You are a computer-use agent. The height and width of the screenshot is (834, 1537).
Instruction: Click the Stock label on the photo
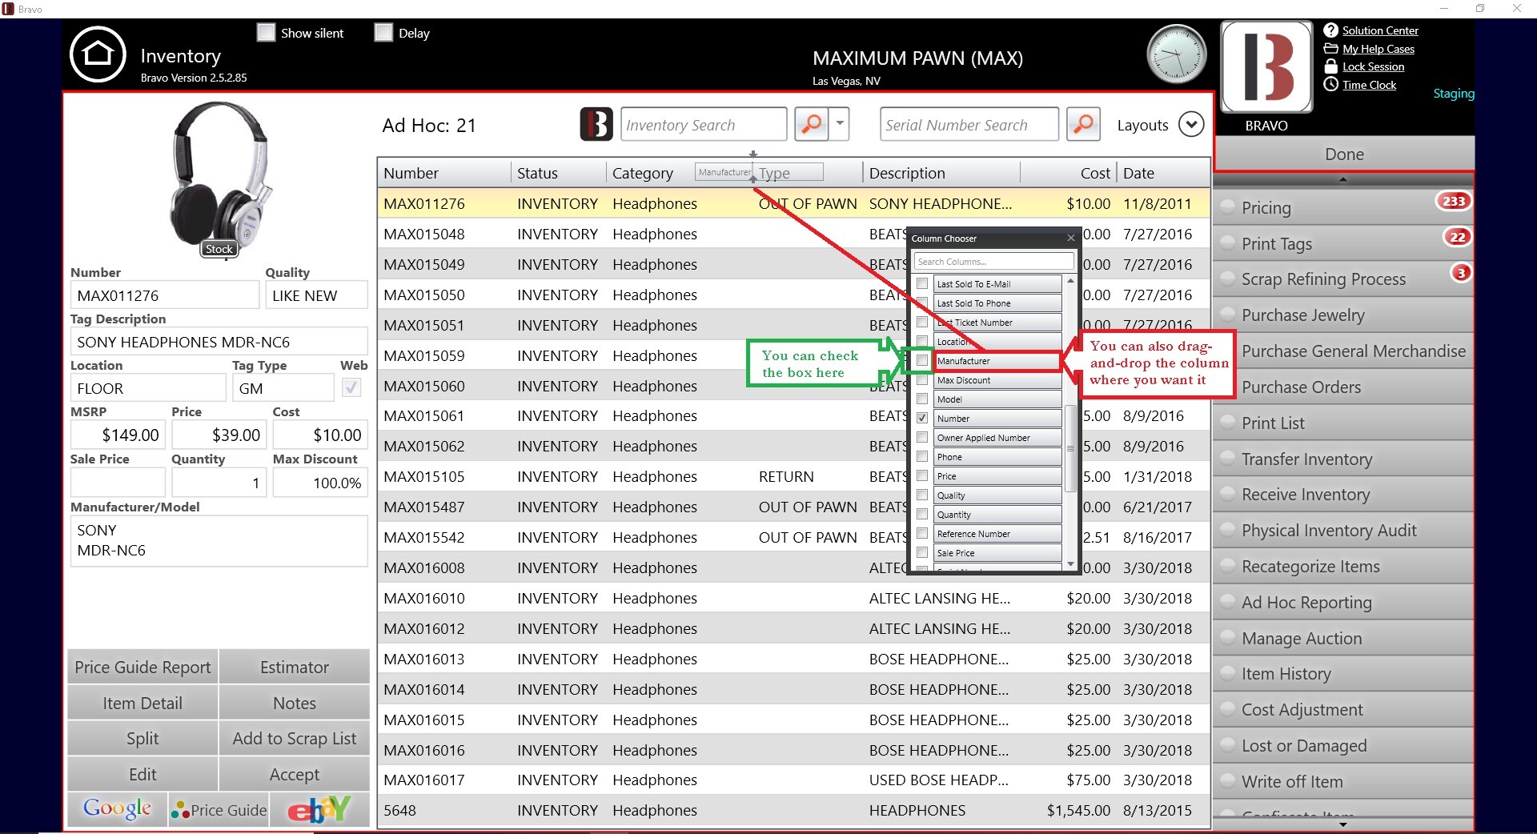[219, 249]
